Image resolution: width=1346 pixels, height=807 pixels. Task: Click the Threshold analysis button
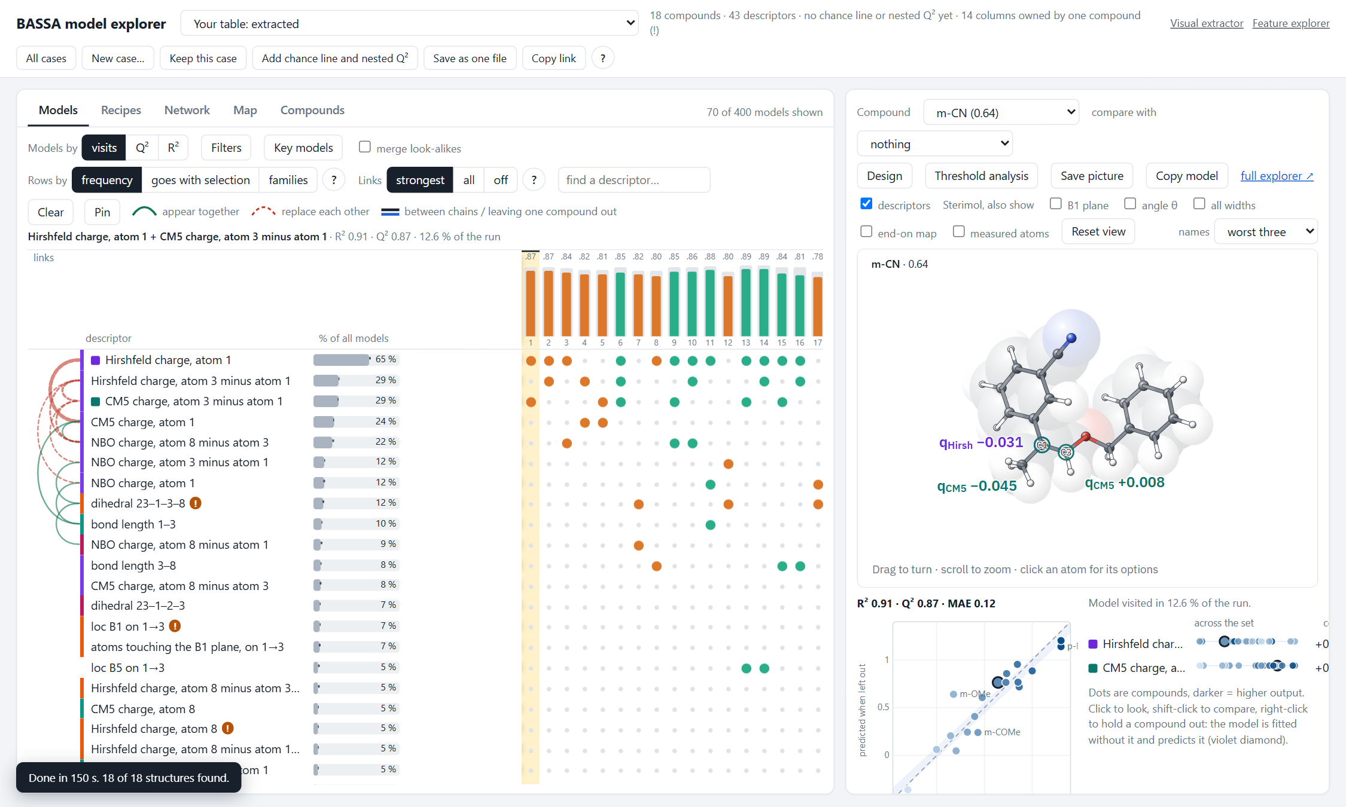[x=981, y=176]
